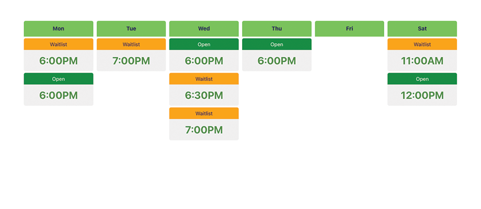Click the Waitlist label above Tuesday's slot
The height and width of the screenshot is (209, 481).
pos(131,44)
